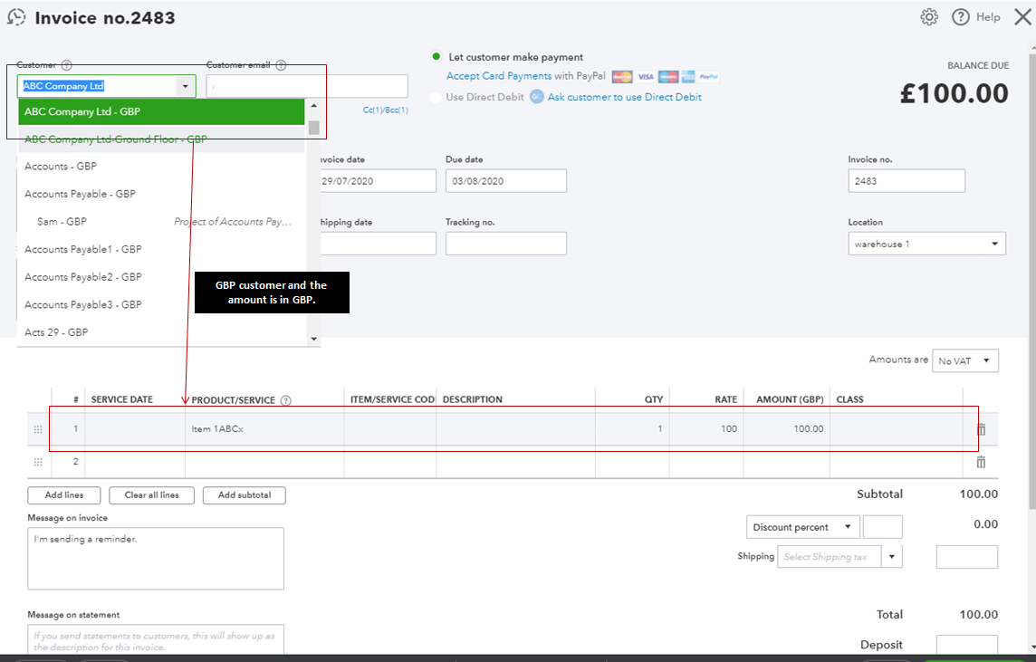Focus the Invoice date field
The height and width of the screenshot is (662, 1036).
(378, 181)
